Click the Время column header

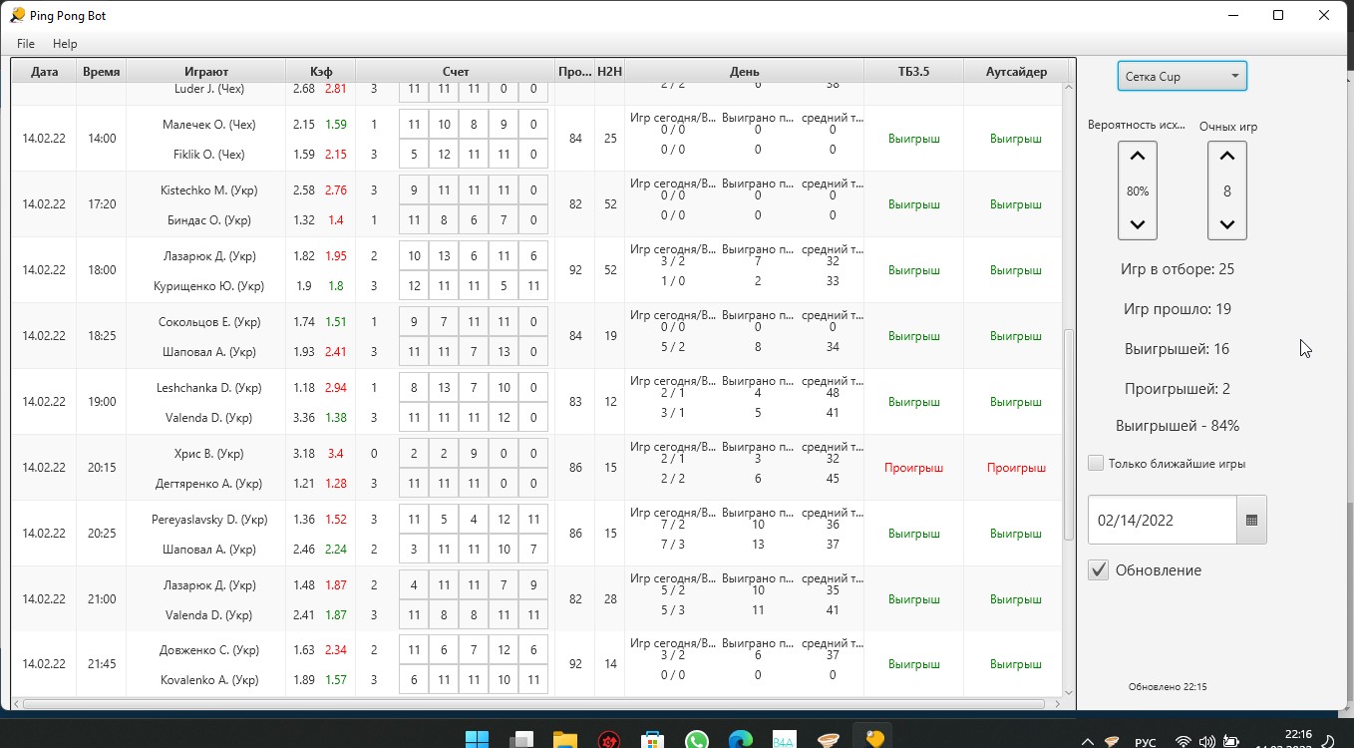click(x=102, y=72)
